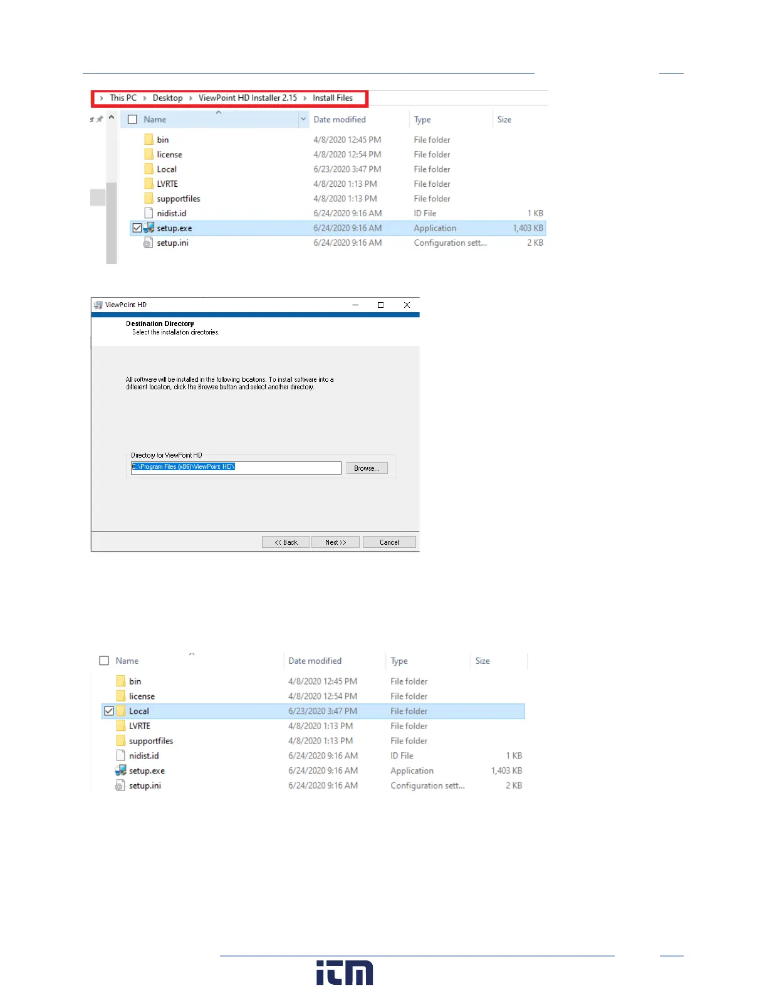Image resolution: width=767 pixels, height=993 pixels.
Task: Select the bin folder icon in top file list
Action: [x=149, y=139]
